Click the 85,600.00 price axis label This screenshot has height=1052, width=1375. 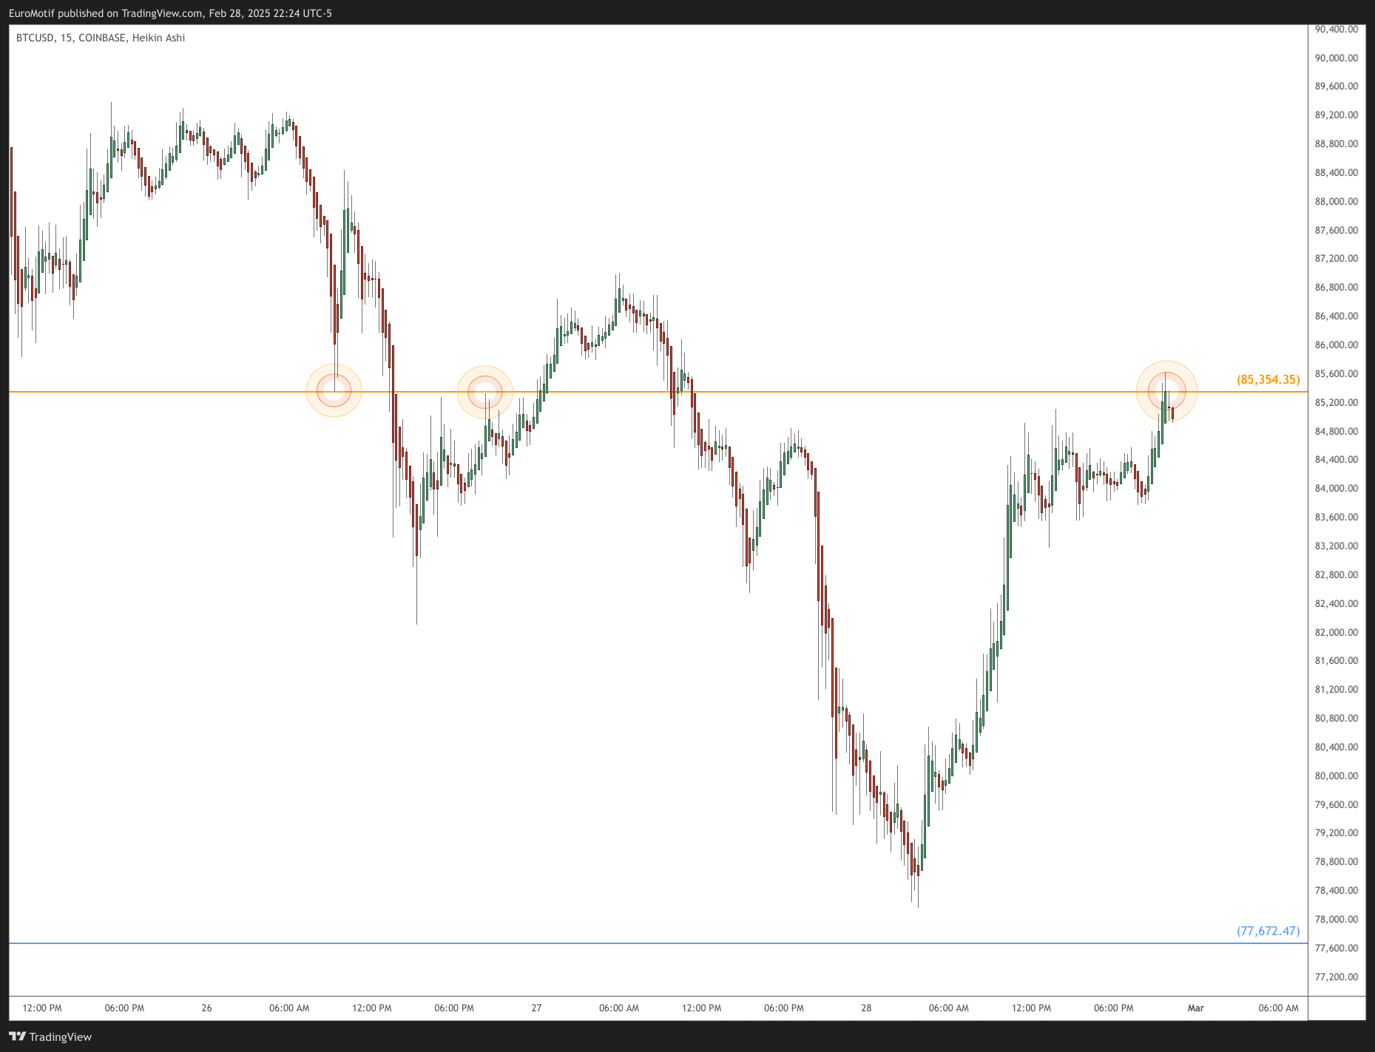(x=1336, y=373)
